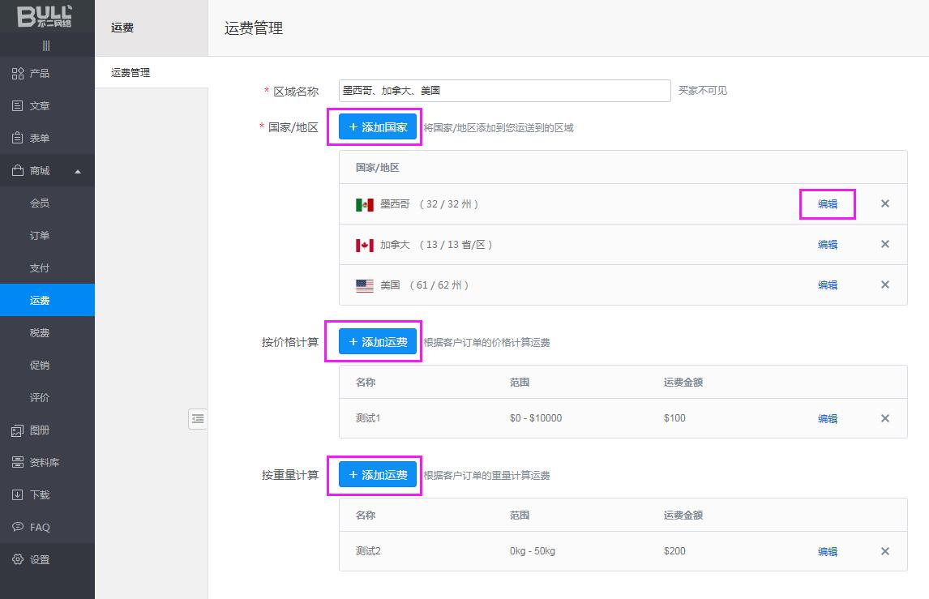Delete the 测试2 shipping rate row
Image resolution: width=929 pixels, height=599 pixels.
[885, 552]
